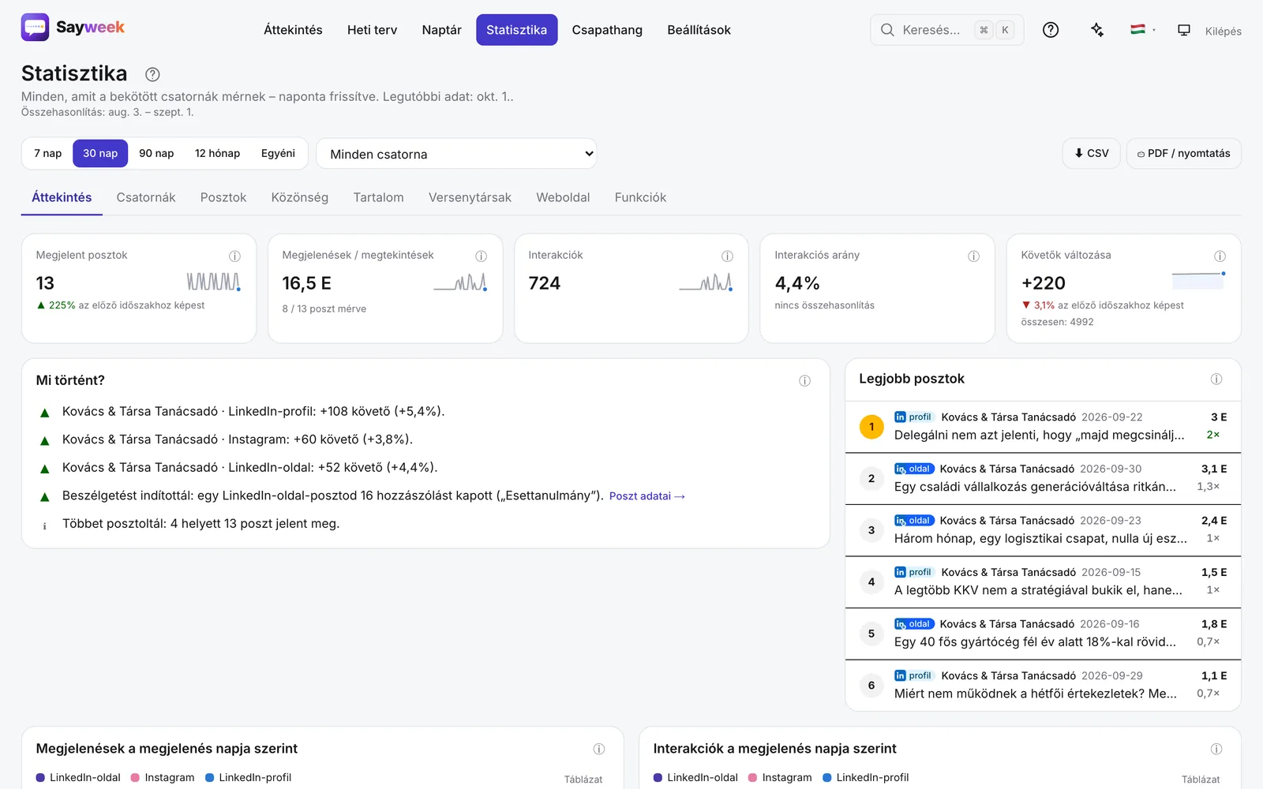Open help icon beside Statisztika title
Image resolution: width=1263 pixels, height=789 pixels.
point(152,74)
